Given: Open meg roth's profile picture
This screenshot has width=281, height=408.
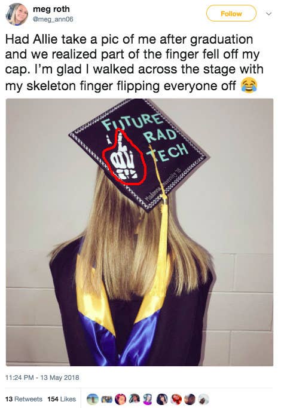Looking at the screenshot, I should (17, 14).
